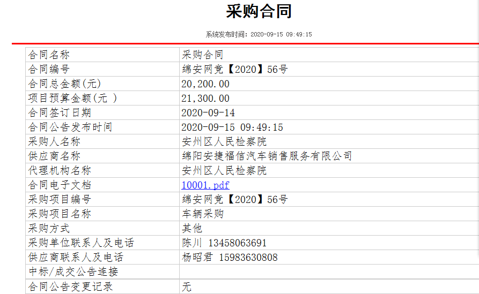Click the 采购合同 page heading
The height and width of the screenshot is (294, 479).
[259, 11]
